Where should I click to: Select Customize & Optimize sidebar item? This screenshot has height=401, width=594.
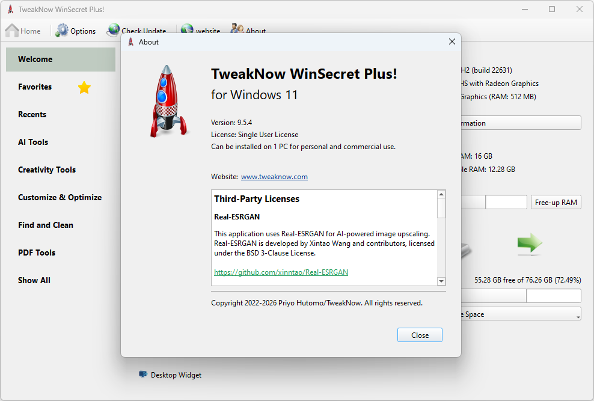click(61, 197)
